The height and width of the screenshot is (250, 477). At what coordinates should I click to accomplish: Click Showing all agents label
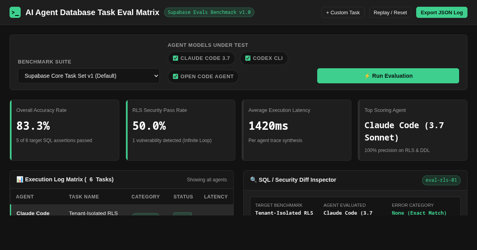[207, 180]
